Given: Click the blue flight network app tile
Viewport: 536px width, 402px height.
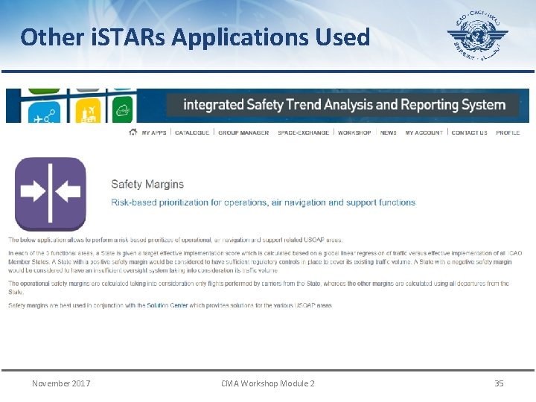Looking at the screenshot, I should (44, 113).
